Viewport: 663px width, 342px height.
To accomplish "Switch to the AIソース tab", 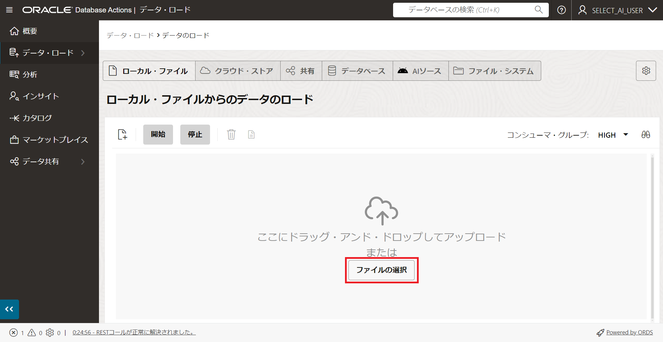I will tap(420, 71).
